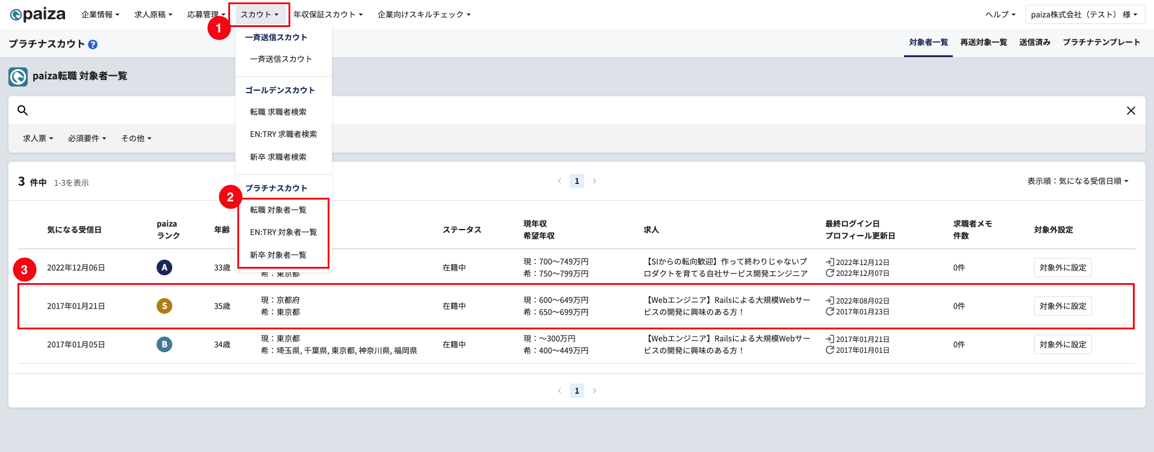1154x452 pixels.
Task: Click 気になる受信日 column header
Action: click(x=74, y=230)
